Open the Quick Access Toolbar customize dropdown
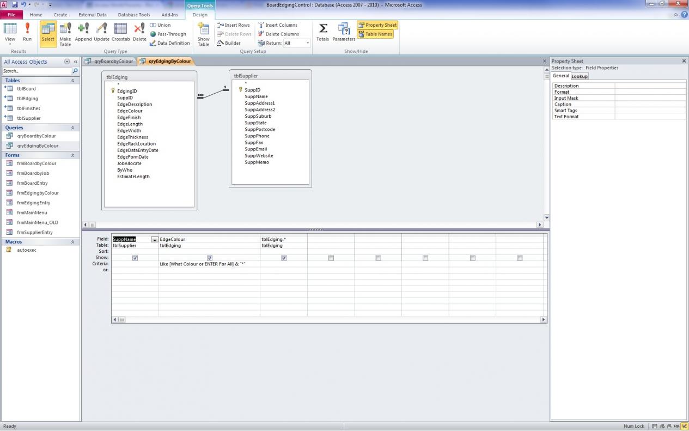Viewport: 689px width, 431px height. coord(50,4)
